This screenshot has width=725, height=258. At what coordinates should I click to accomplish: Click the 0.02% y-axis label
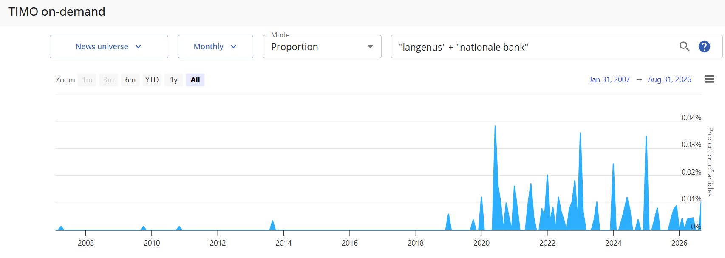(691, 172)
